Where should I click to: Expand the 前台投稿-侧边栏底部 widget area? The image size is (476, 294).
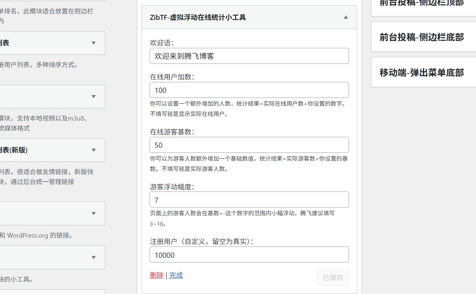point(423,37)
